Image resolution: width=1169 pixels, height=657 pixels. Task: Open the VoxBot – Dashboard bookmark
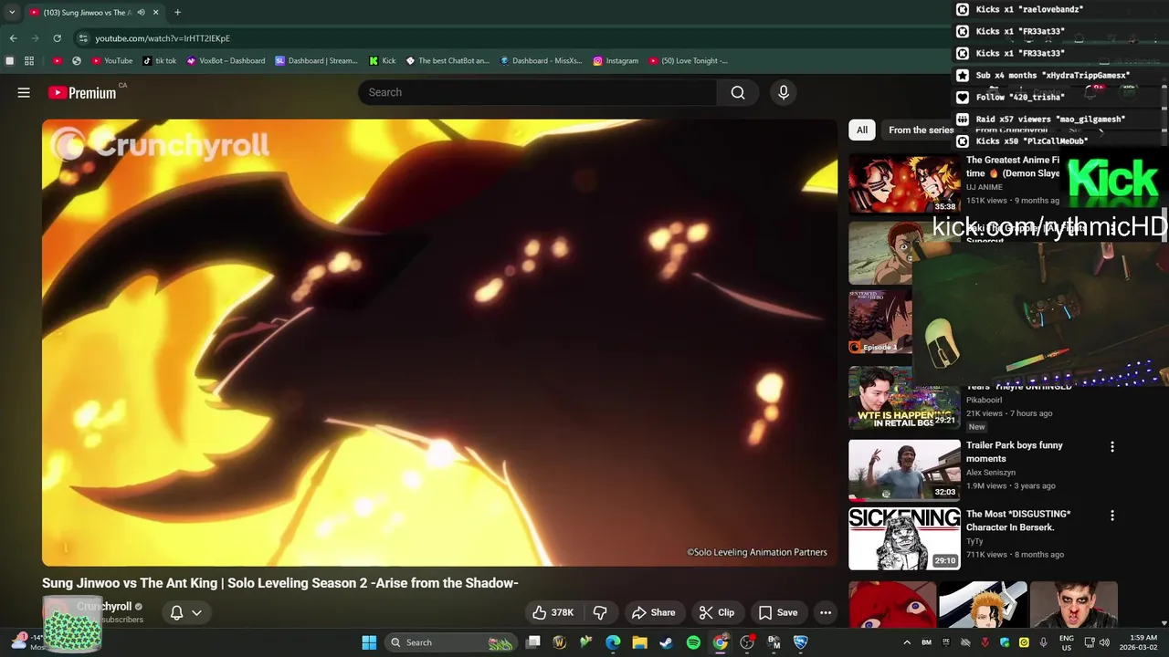(226, 61)
